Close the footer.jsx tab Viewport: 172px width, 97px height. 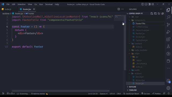pyautogui.click(x=34, y=9)
